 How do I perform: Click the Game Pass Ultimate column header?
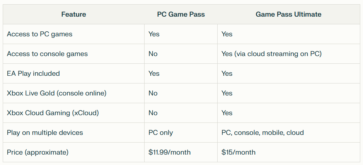tap(288, 14)
